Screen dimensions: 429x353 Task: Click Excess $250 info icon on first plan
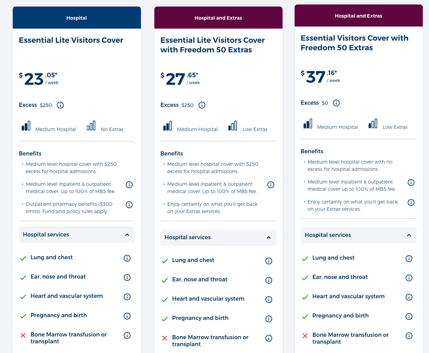[x=60, y=105]
